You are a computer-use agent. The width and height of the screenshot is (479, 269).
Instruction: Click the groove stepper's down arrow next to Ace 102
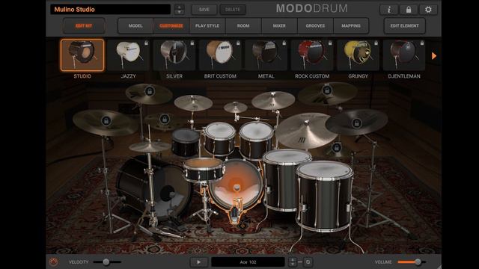point(293,264)
